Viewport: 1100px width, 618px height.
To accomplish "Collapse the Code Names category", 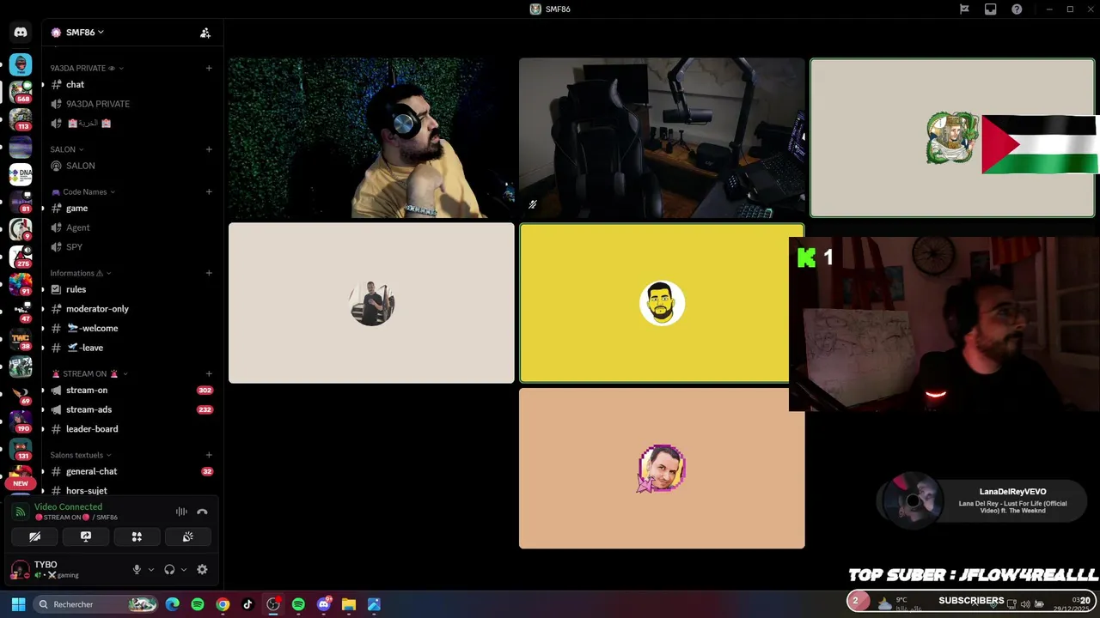I will coord(83,191).
